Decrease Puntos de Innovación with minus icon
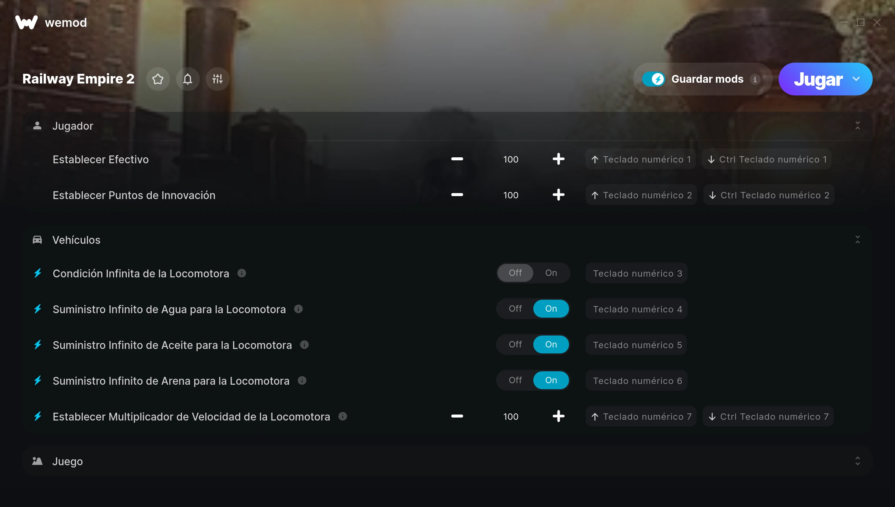 click(457, 195)
